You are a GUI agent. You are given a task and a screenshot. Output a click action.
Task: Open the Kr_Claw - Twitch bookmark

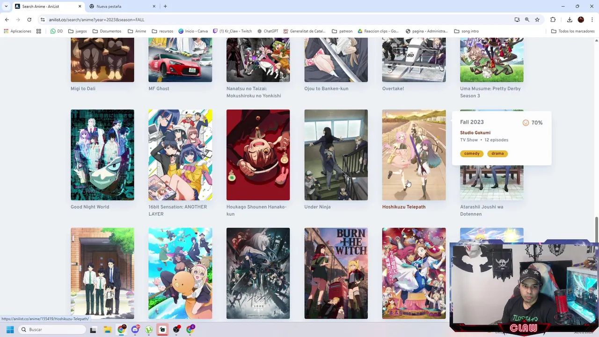[x=232, y=31]
